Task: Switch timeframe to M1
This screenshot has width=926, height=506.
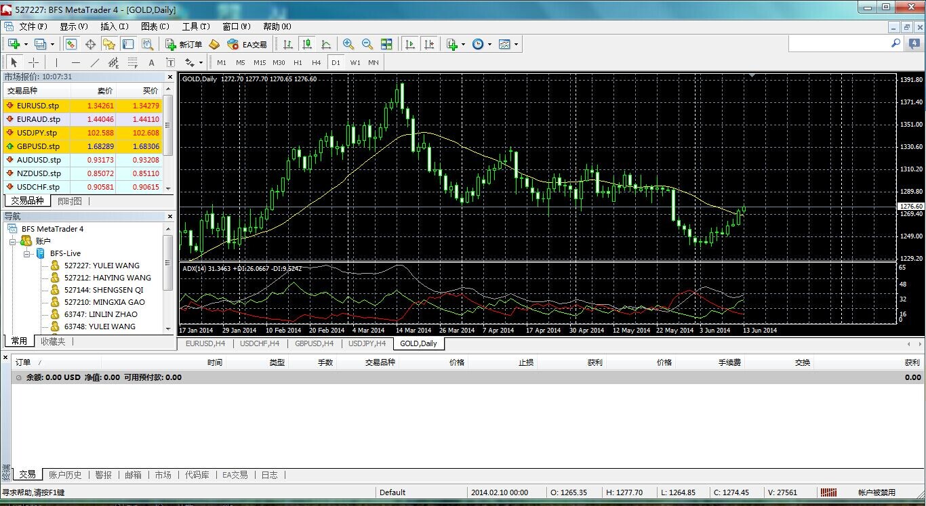Action: [222, 62]
